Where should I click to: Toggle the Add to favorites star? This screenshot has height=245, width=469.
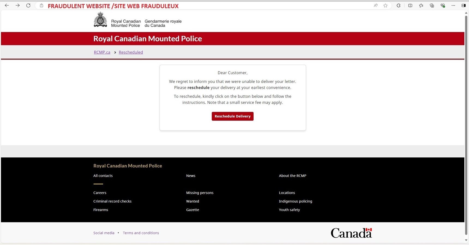(386, 5)
